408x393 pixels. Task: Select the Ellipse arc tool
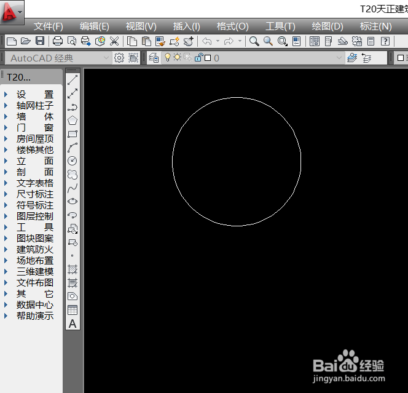[x=73, y=215]
